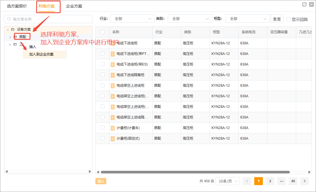Viewport: 316px width, 192px height.
Task: Click the left arrow of tree panel scrollbar
Action: [x=7, y=171]
